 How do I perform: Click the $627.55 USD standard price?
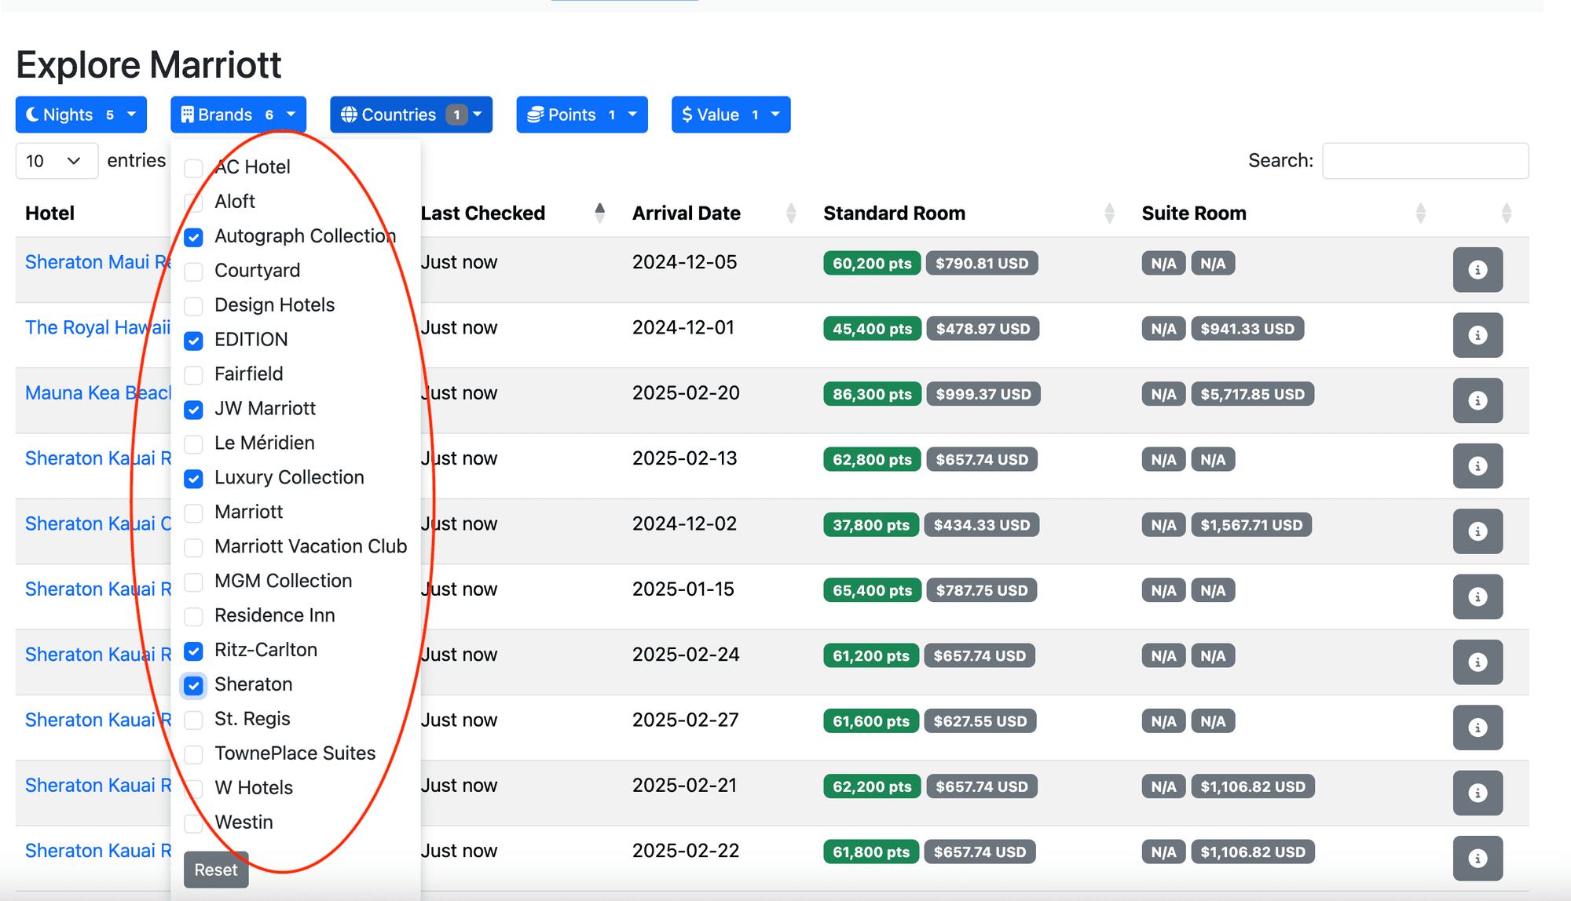(980, 721)
